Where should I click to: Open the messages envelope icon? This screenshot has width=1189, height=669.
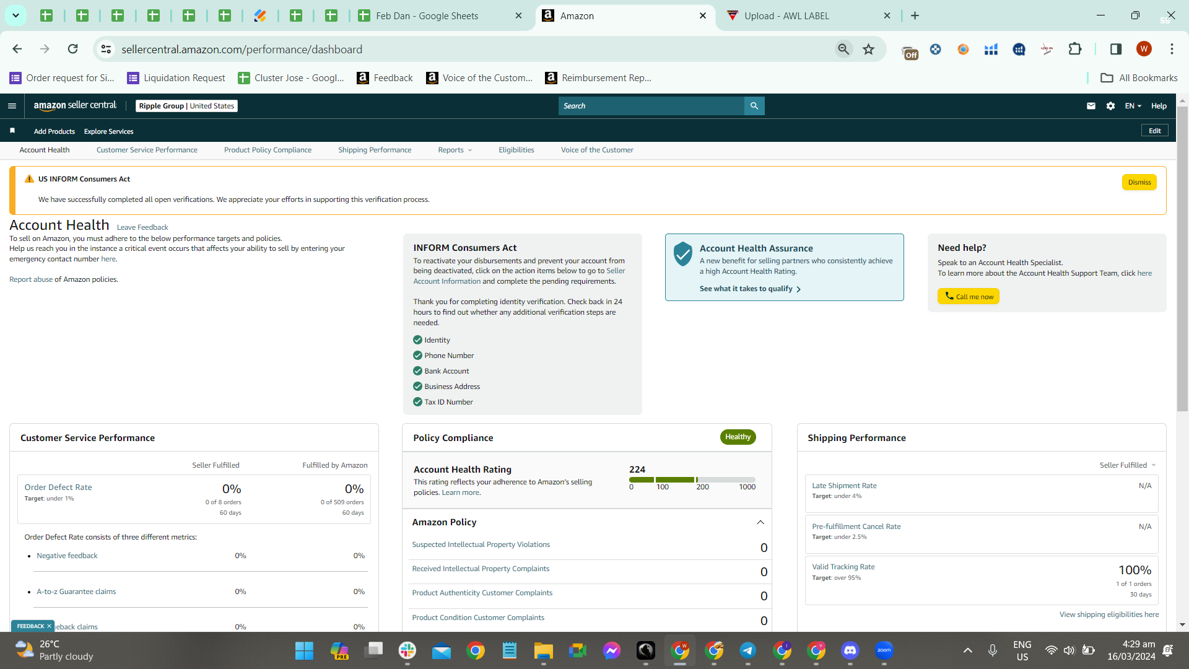pyautogui.click(x=1091, y=106)
